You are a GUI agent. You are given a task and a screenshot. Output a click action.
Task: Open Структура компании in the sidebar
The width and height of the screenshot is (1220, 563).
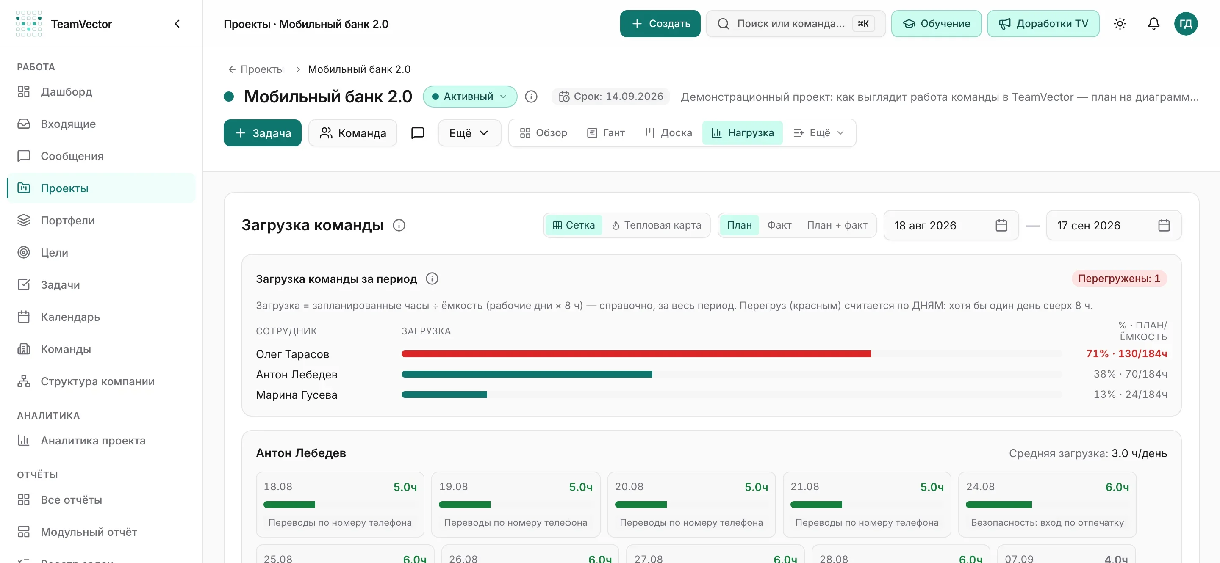tap(101, 381)
